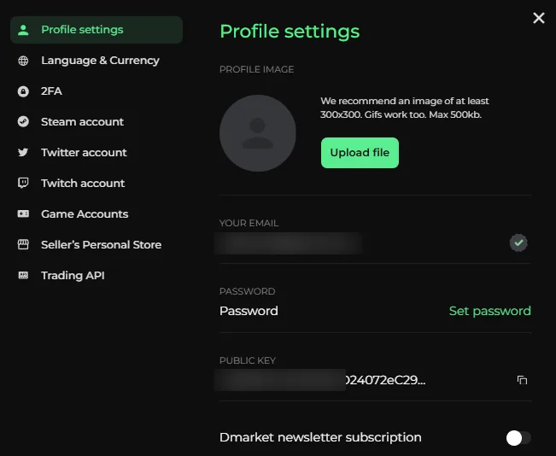The width and height of the screenshot is (556, 456).
Task: Select Game Accounts in sidebar
Action: coord(97,214)
